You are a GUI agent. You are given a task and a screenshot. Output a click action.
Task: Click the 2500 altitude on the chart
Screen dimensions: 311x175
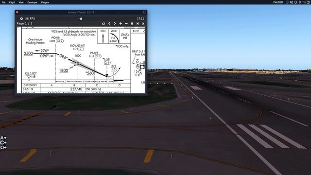[28, 53]
